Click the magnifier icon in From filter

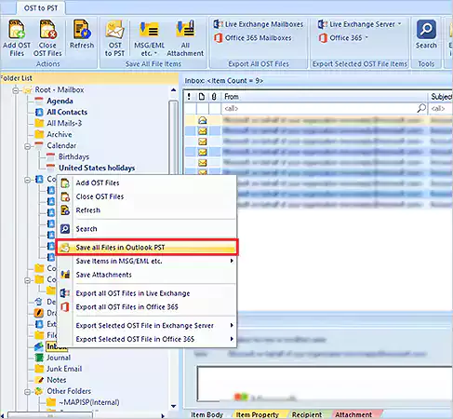pyautogui.click(x=421, y=108)
